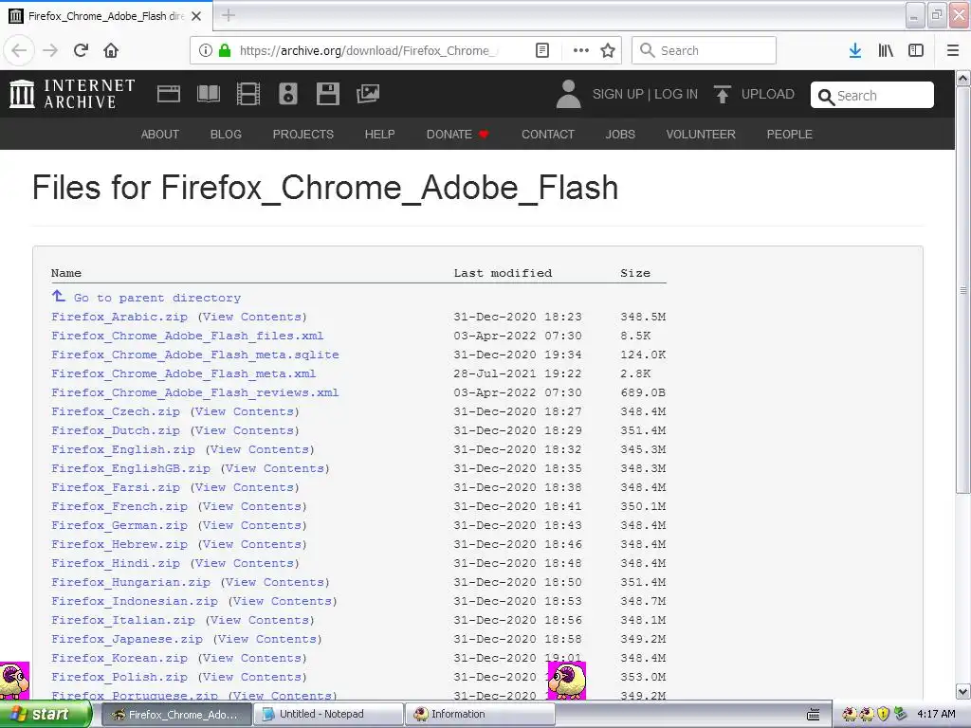Download Firefox_Arabic.zip
Image resolution: width=971 pixels, height=728 pixels.
click(x=119, y=317)
